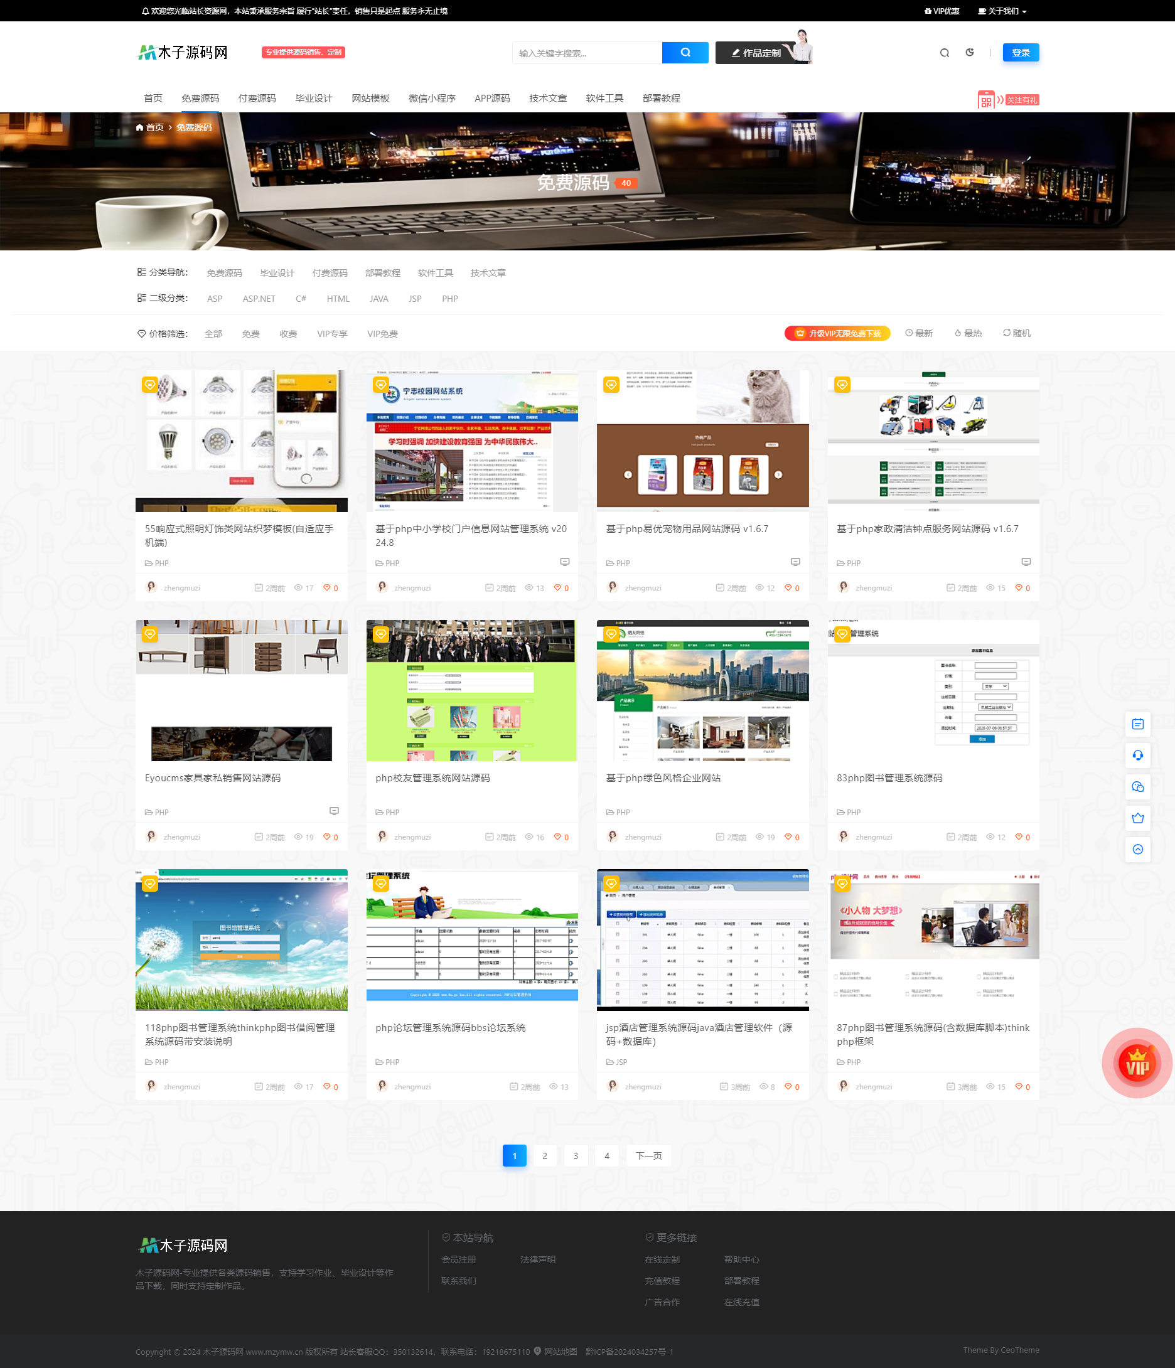Sort by 最新
The image size is (1175, 1368).
[x=919, y=333]
